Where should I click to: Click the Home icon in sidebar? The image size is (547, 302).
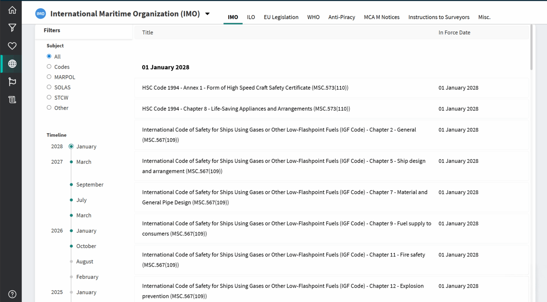pos(12,10)
